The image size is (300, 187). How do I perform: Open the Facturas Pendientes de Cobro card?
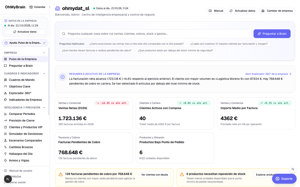(x=94, y=148)
